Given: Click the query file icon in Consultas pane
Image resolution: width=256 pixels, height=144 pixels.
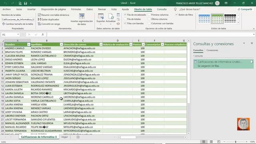Looking at the screenshot, I should pos(252,62).
